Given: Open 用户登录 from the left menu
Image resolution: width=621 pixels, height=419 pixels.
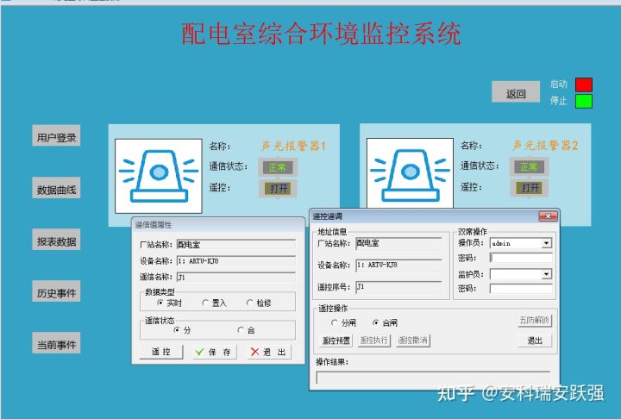Looking at the screenshot, I should (x=57, y=137).
